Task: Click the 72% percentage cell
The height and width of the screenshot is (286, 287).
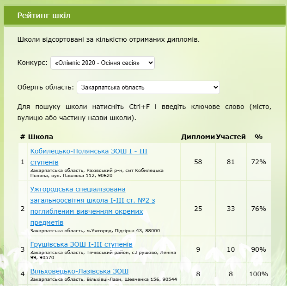Action: click(258, 162)
